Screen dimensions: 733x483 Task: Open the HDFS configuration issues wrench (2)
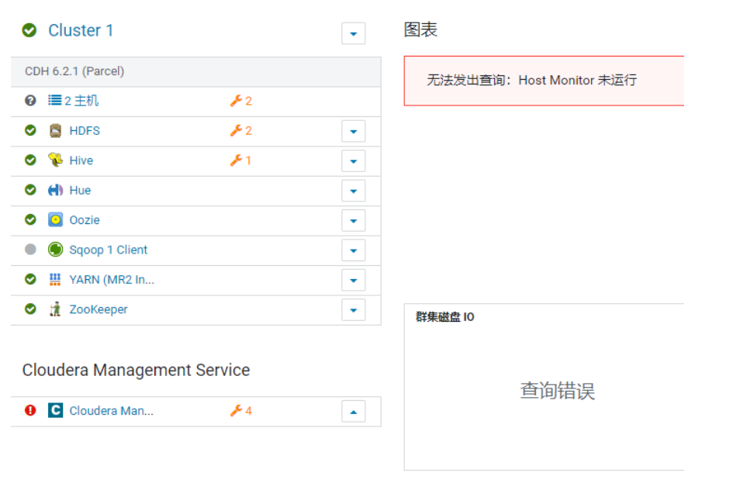click(x=240, y=131)
